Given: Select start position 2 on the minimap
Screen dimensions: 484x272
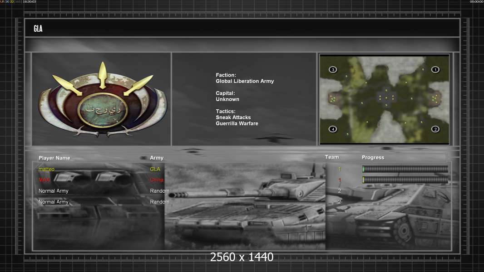Looking at the screenshot, I should coord(435,129).
